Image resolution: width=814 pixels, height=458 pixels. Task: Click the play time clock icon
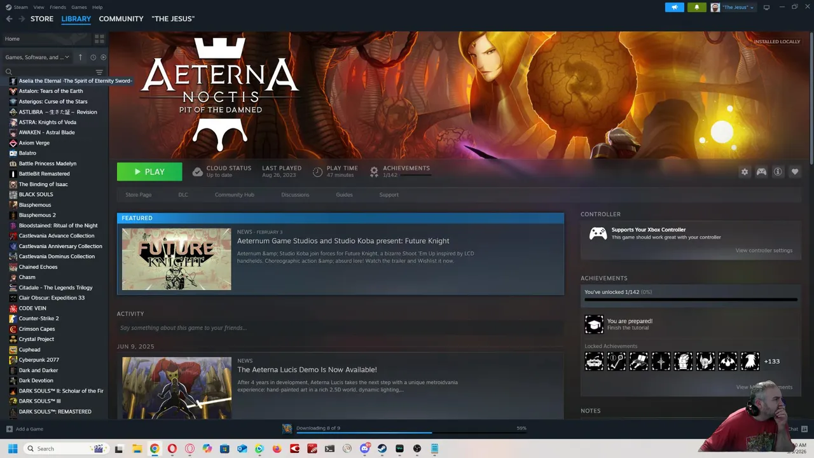(317, 172)
